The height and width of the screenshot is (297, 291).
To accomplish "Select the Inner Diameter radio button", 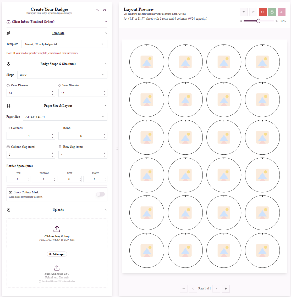I will (59, 85).
